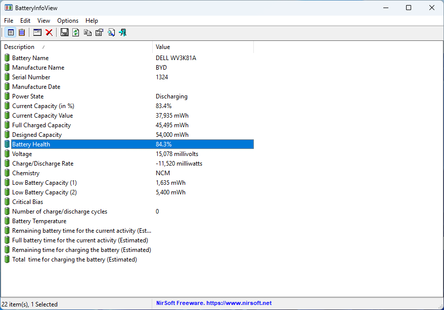The height and width of the screenshot is (310, 444).
Task: Click the BYD value cell
Action: coord(161,68)
